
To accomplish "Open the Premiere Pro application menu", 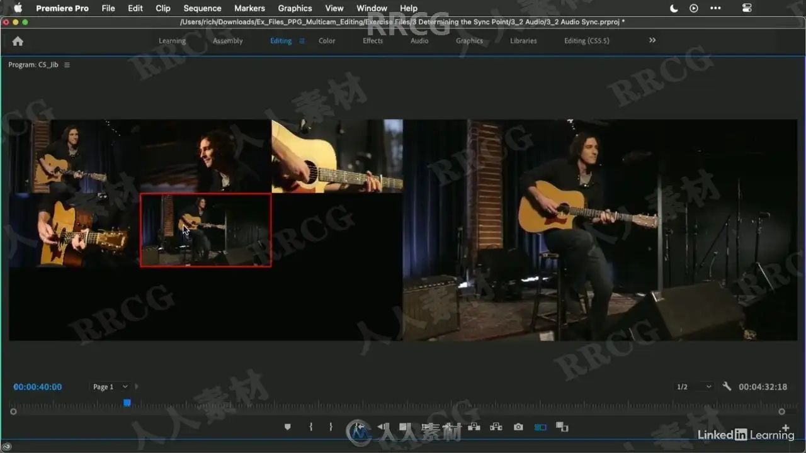I will pos(62,8).
